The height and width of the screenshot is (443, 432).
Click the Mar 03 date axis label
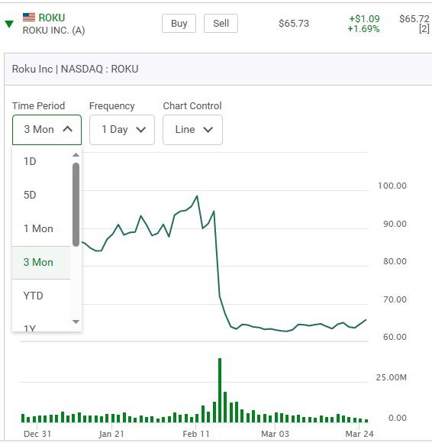[275, 434]
